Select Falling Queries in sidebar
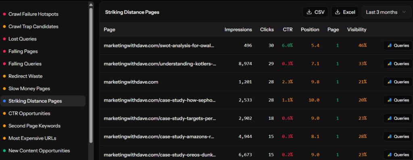The width and height of the screenshot is (413, 160). pyautogui.click(x=25, y=64)
